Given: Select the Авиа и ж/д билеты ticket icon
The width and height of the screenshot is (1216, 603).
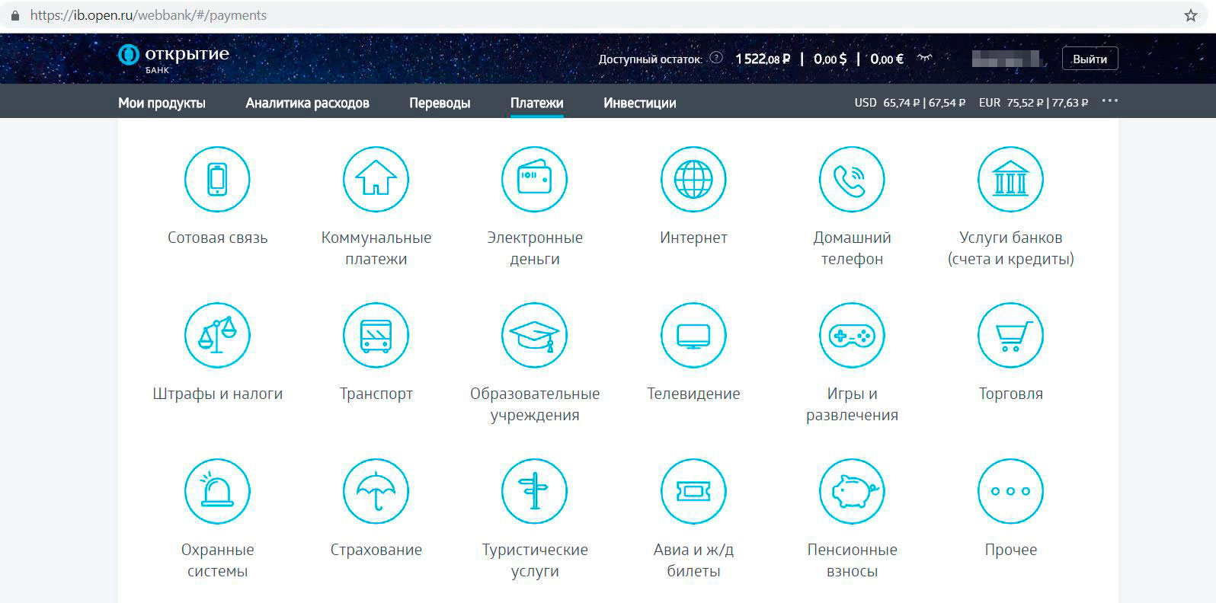Looking at the screenshot, I should (x=693, y=491).
